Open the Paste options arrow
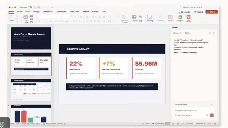The height and width of the screenshot is (128, 228). [14, 17]
